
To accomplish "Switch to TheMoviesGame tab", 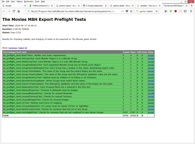I will (x=41, y=6).
